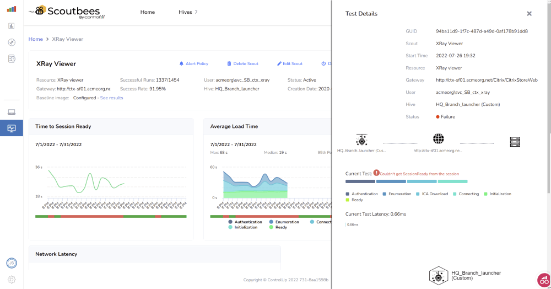Viewport: 551px width, 289px height.
Task: Click the globe gateway icon in Test Details
Action: (x=439, y=139)
